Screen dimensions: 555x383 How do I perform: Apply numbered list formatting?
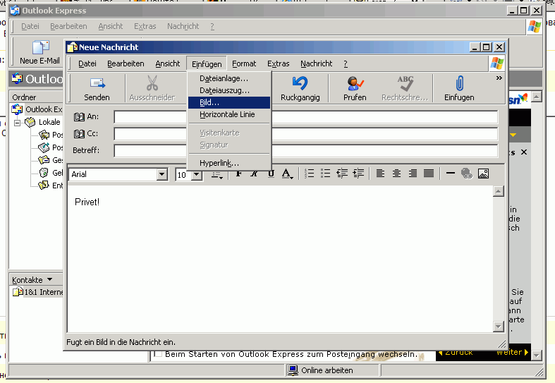tap(309, 174)
